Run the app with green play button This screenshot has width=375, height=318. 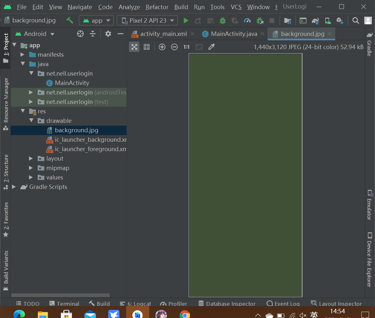point(186,21)
